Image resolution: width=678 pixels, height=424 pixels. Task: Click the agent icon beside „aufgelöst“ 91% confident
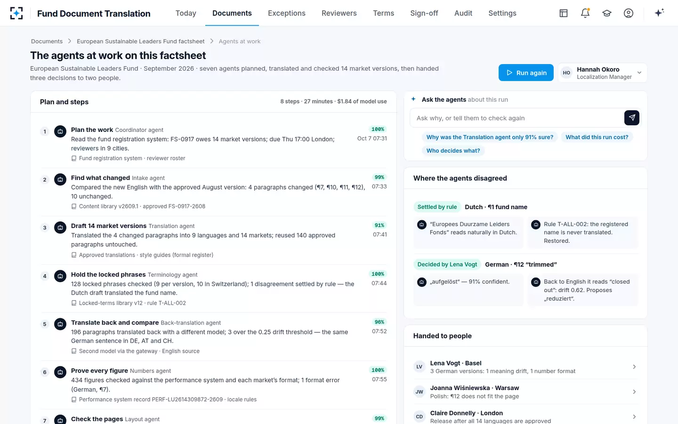coord(422,282)
